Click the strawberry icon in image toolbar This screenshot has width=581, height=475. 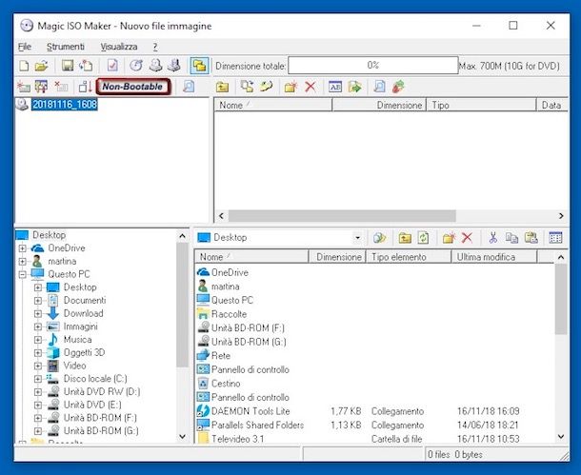coord(398,87)
